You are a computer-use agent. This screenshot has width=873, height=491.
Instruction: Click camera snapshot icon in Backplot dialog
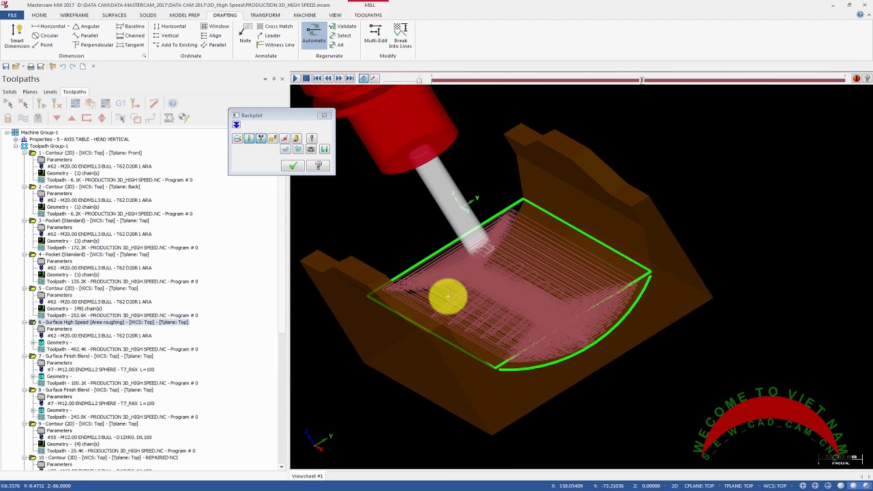click(x=311, y=149)
